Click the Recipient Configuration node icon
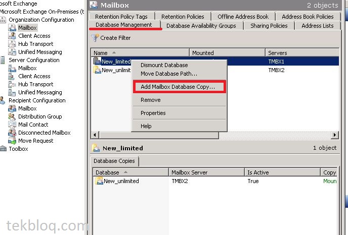Image resolution: width=348 pixels, height=235 pixels. [x=3, y=100]
